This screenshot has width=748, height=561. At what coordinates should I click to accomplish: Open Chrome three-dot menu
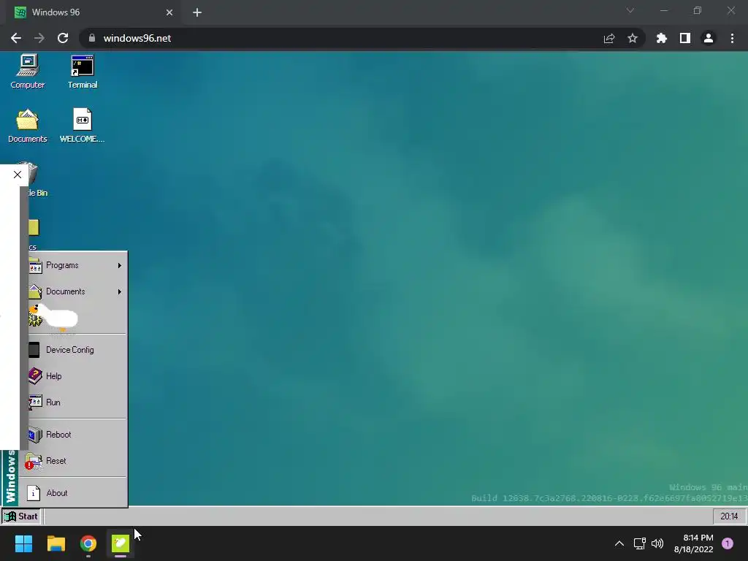tap(732, 38)
